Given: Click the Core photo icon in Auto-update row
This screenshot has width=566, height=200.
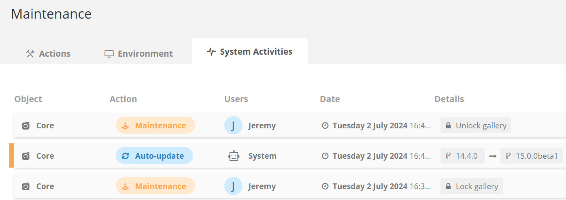Looking at the screenshot, I should [x=26, y=156].
